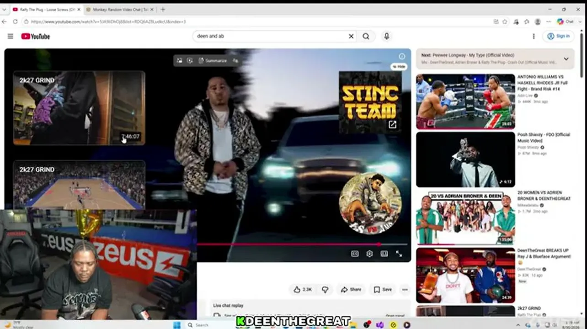The image size is (587, 329).
Task: Click the 20 WOMEN VS ADRIEN BRONER title
Action: coord(544,196)
